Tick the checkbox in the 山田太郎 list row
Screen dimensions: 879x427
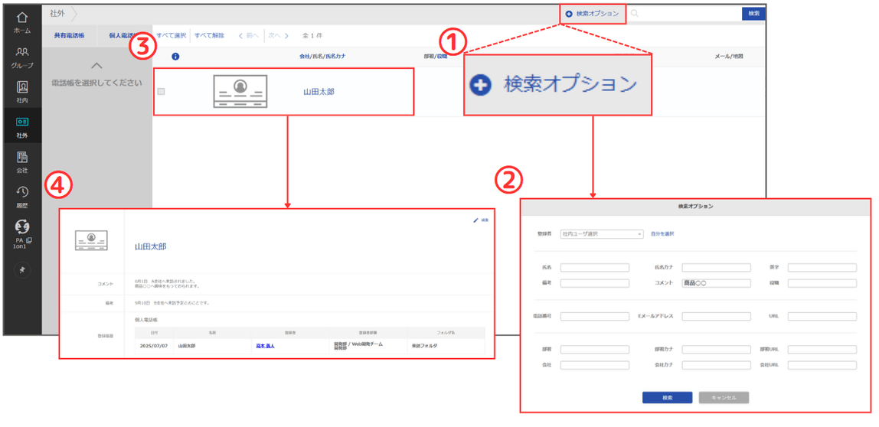pyautogui.click(x=162, y=91)
